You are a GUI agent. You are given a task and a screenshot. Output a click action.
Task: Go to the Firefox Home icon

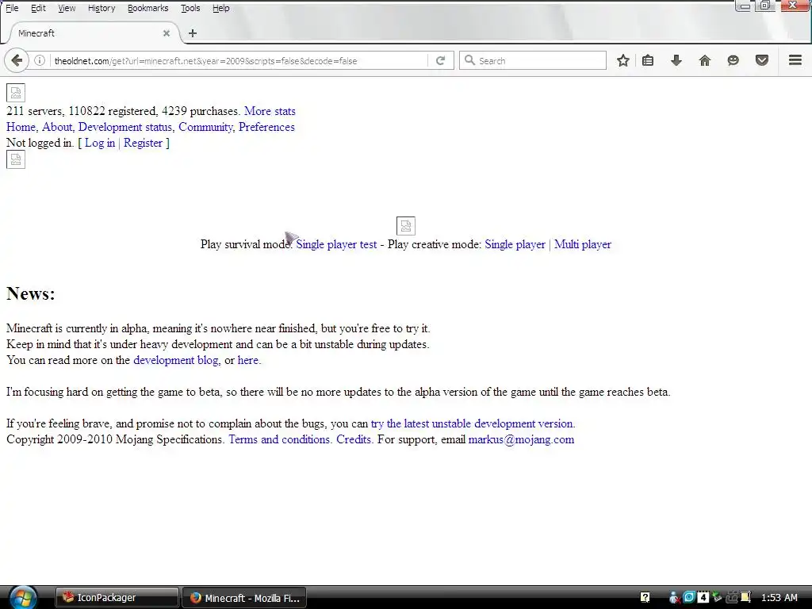(x=705, y=60)
